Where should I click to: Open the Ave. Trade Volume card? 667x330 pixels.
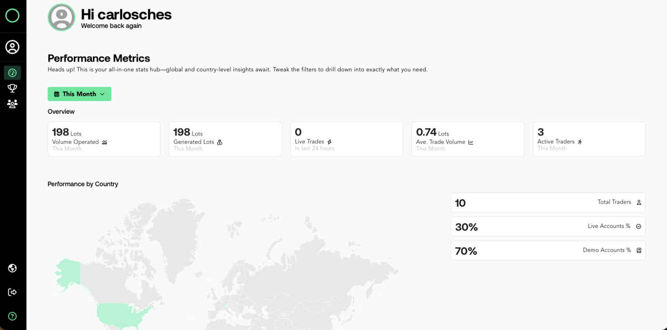(468, 139)
